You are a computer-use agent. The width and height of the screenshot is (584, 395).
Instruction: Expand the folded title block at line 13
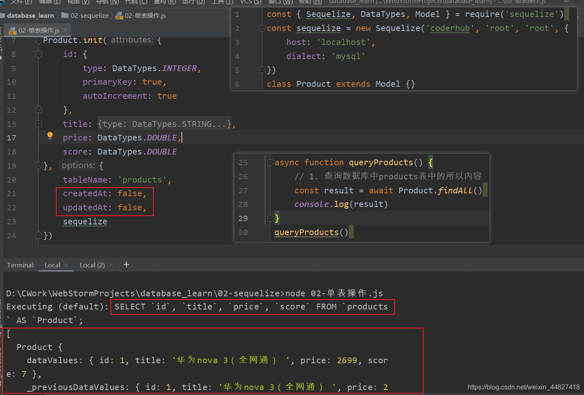click(x=39, y=124)
